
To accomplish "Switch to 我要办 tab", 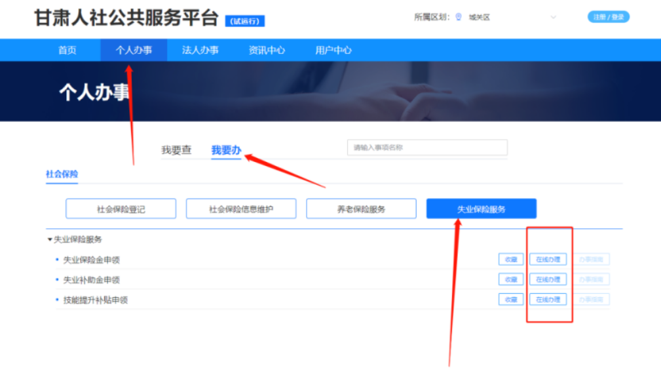I will click(226, 149).
